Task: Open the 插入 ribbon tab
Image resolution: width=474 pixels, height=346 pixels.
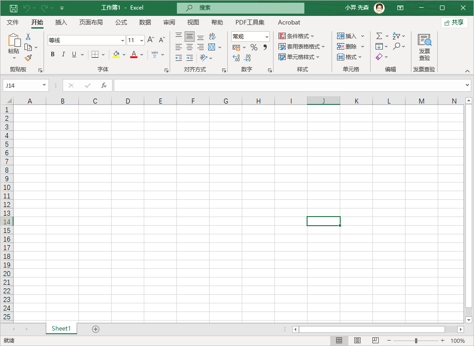Action: (61, 22)
